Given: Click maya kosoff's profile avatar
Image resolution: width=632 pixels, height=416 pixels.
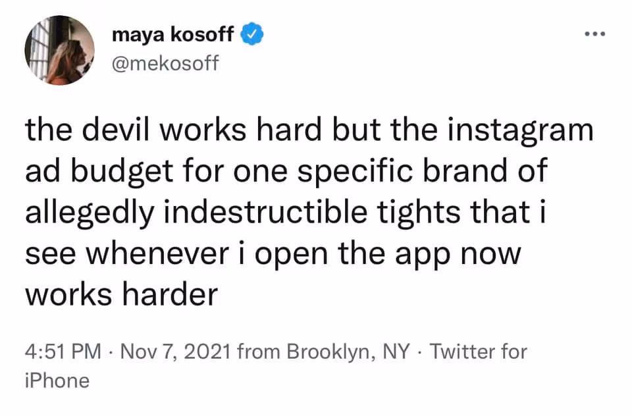Looking at the screenshot, I should tap(60, 51).
